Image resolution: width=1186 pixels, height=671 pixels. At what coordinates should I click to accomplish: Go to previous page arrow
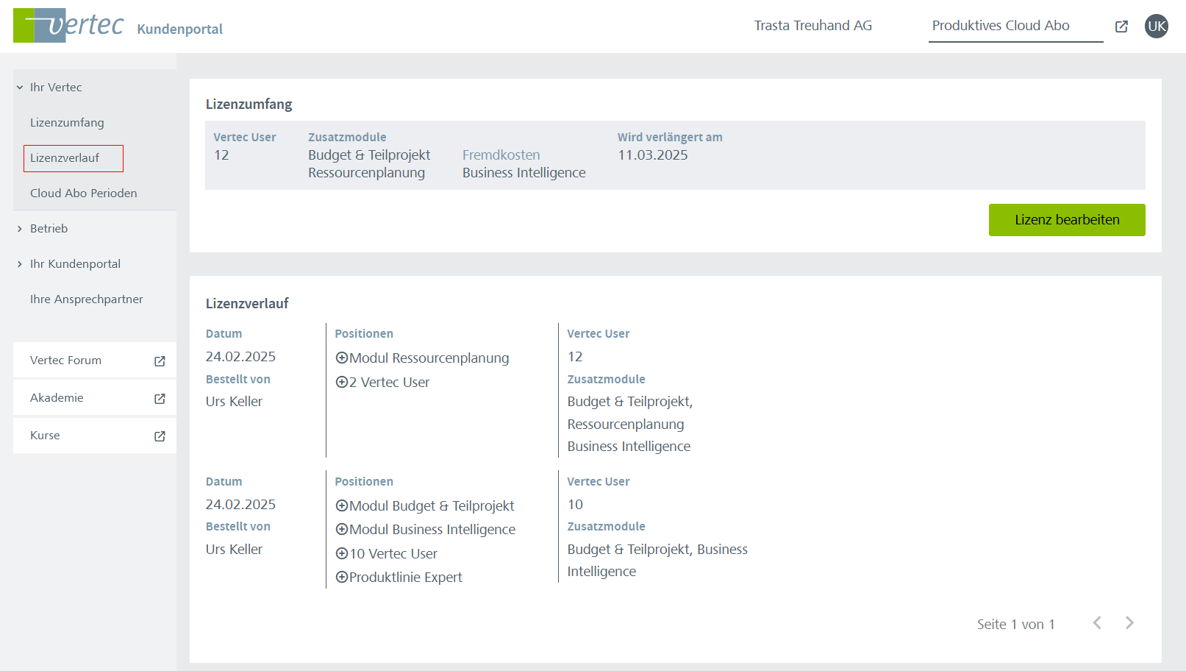(x=1097, y=623)
